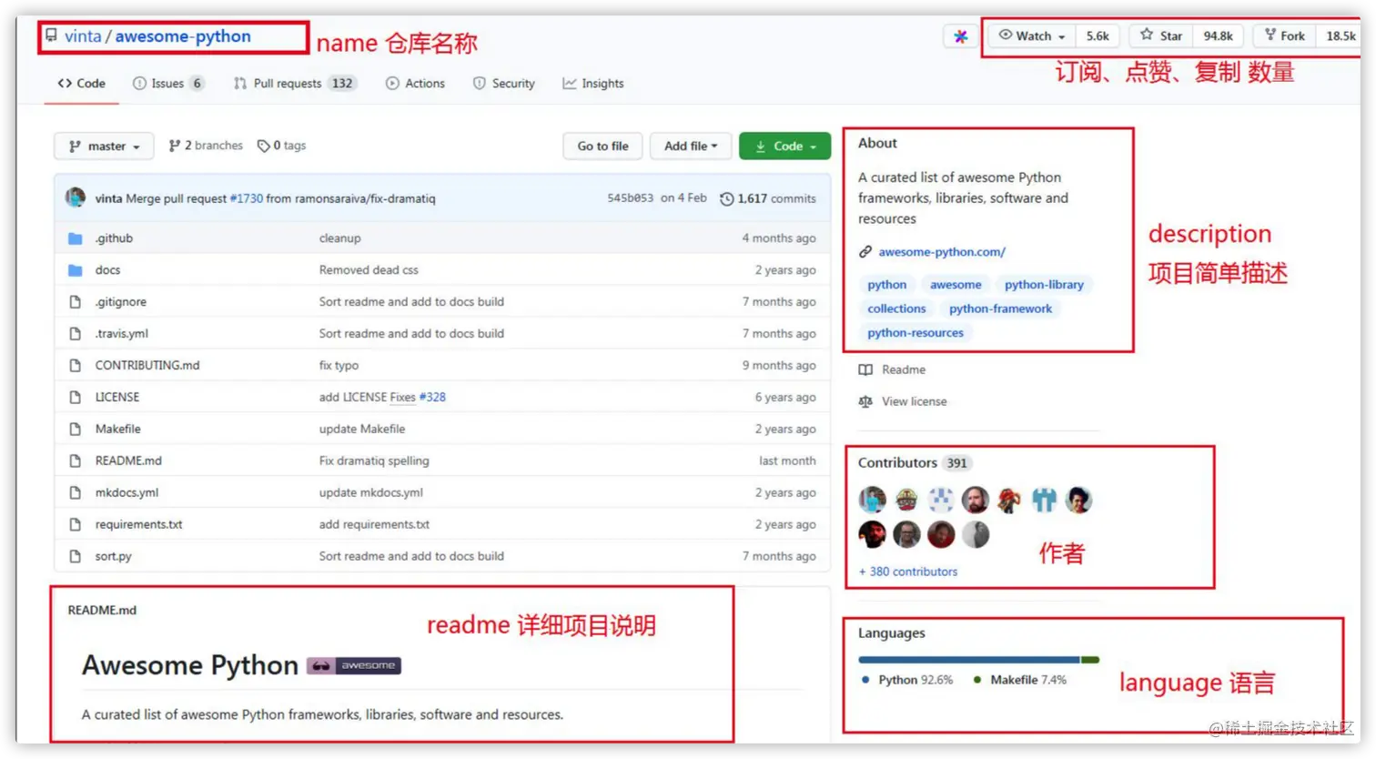
Task: Open the View license link
Action: tap(903, 401)
